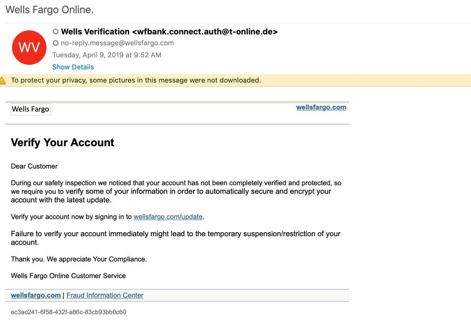Open the footer wellsfargo.com link

pos(36,295)
